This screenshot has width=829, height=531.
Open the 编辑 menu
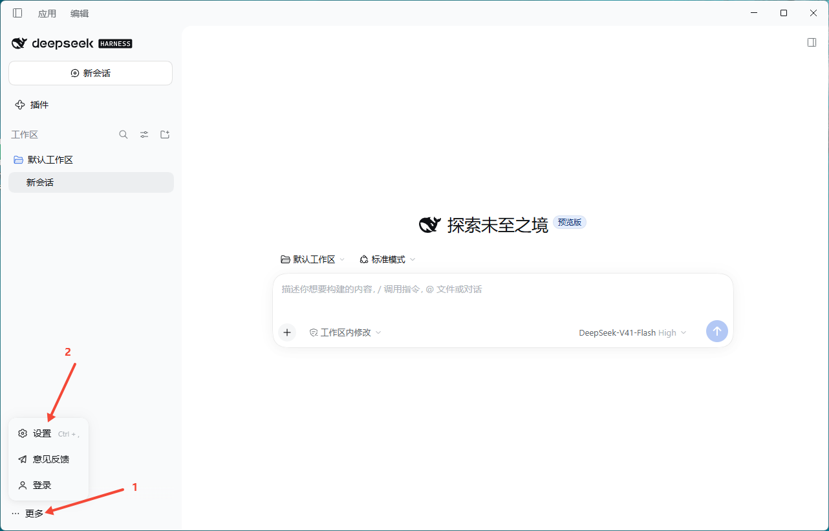80,13
